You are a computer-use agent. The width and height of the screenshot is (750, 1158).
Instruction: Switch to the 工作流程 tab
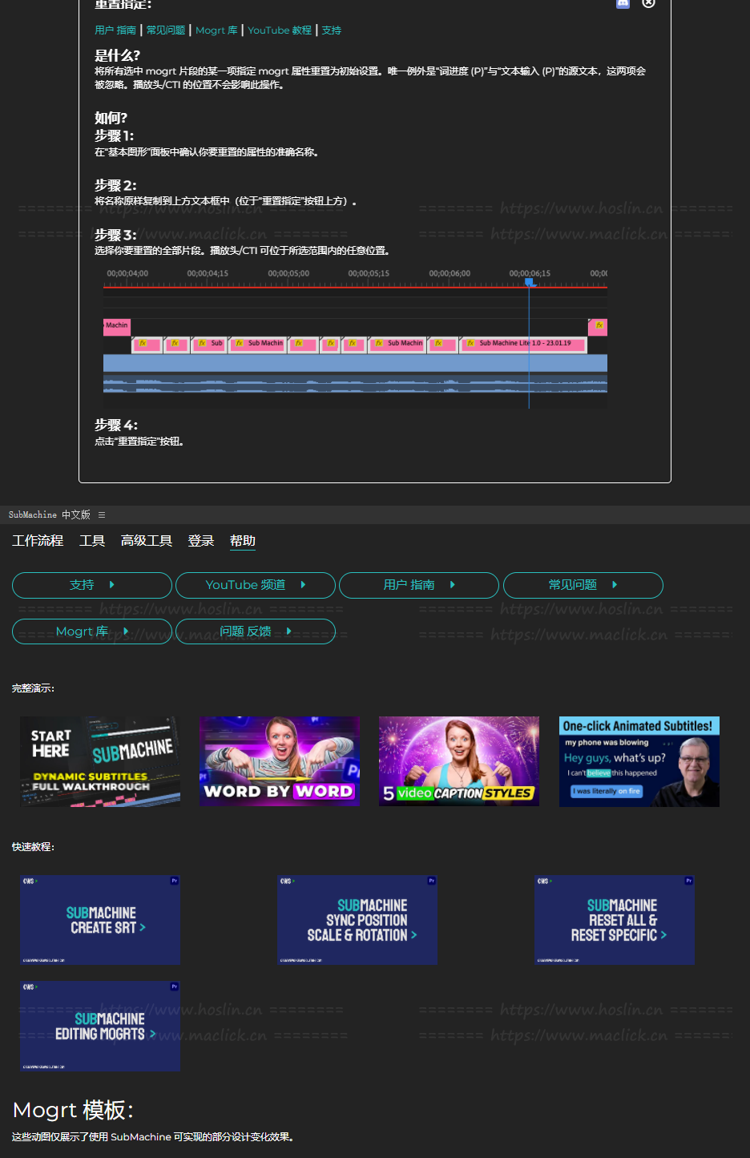pyautogui.click(x=38, y=541)
